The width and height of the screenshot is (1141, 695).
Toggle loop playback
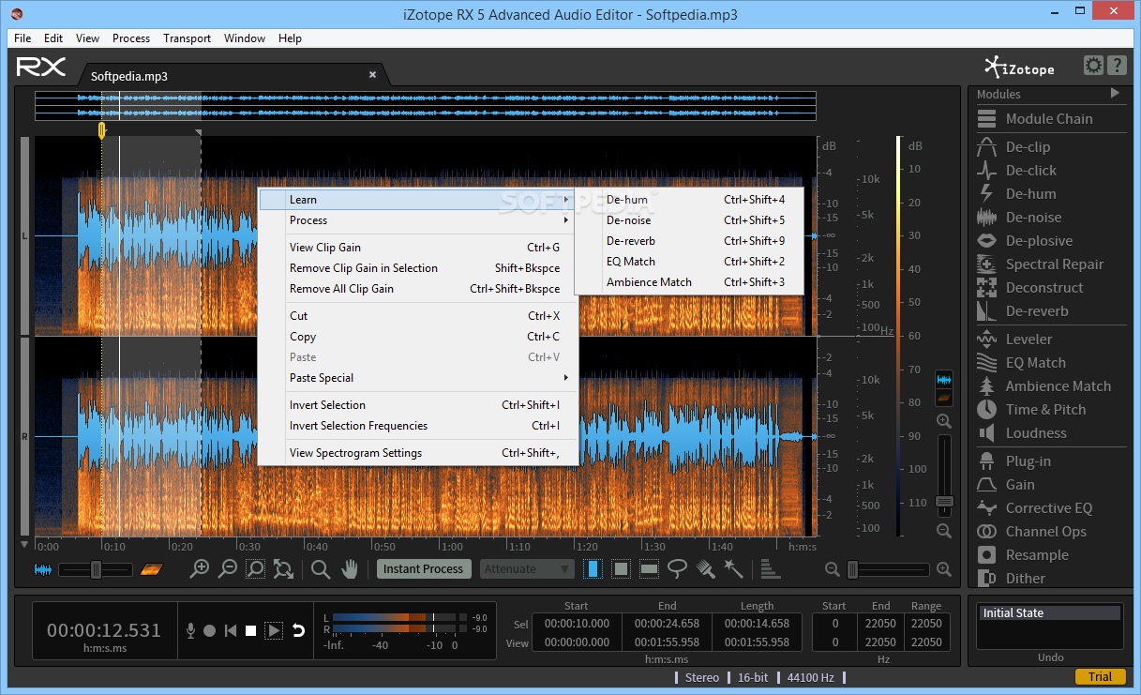click(x=298, y=630)
